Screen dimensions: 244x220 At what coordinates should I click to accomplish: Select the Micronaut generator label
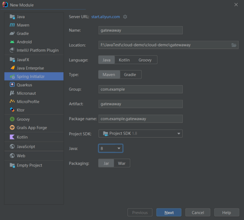26,93
